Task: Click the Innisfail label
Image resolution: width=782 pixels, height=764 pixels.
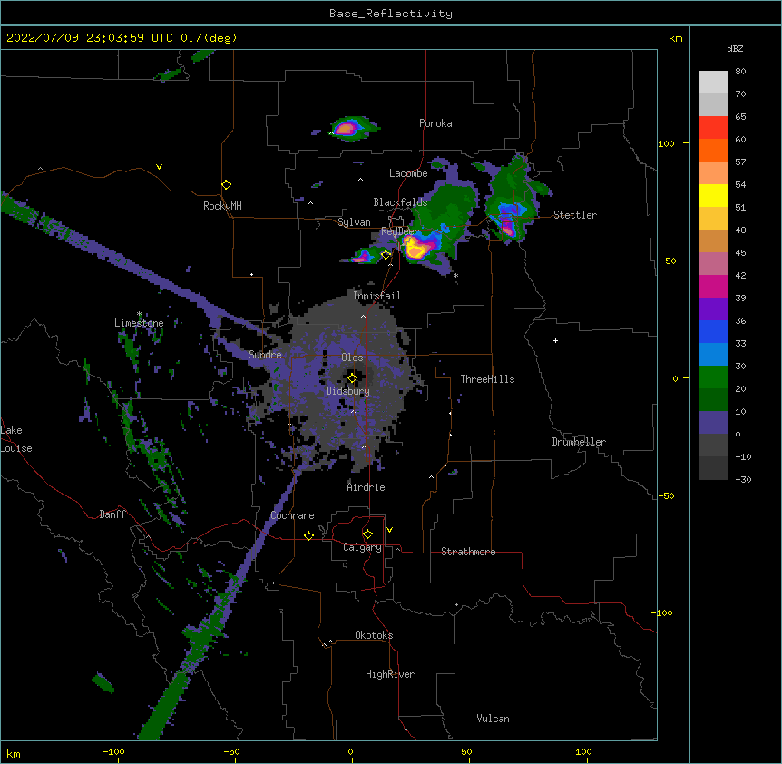Action: (x=376, y=296)
